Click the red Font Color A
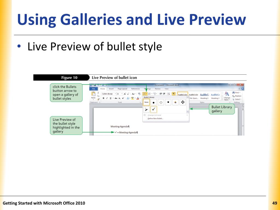Image resolution: width=280 pixels, height=210 pixels. point(138,98)
